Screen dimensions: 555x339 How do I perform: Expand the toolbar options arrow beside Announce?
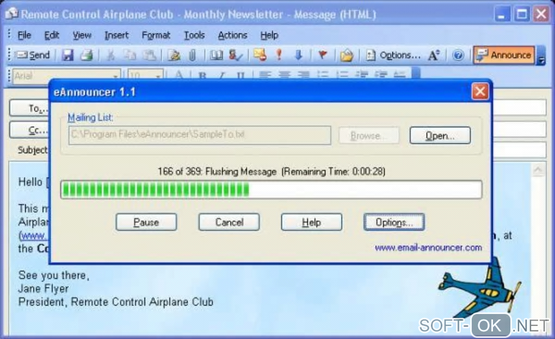point(541,55)
